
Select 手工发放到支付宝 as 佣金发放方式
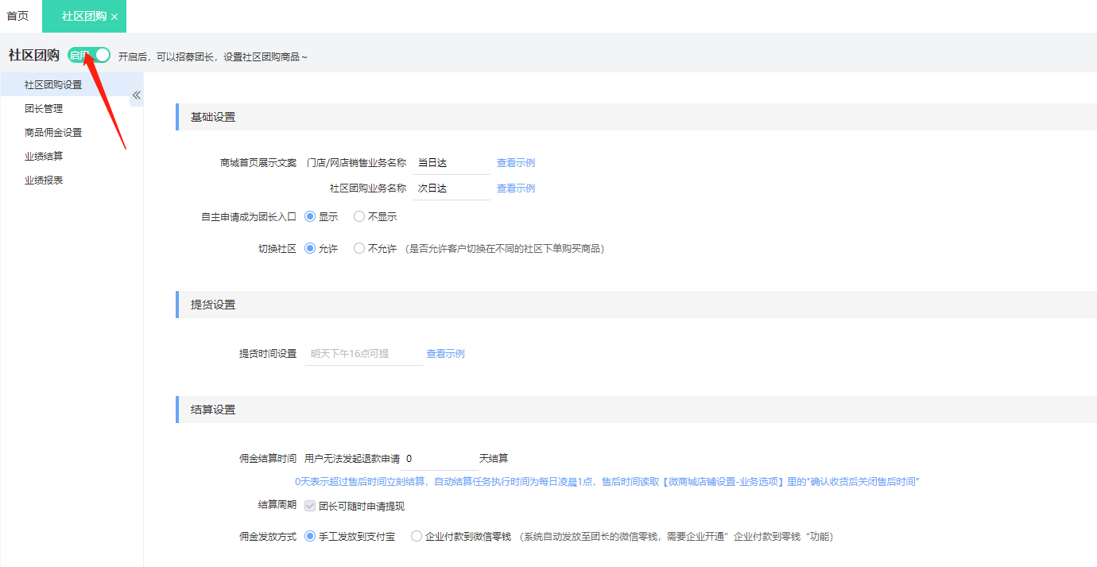tap(310, 536)
